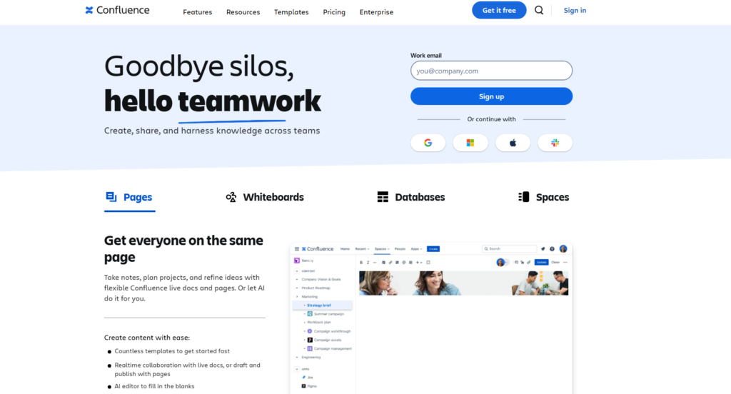
Task: Expand the Marketing tree item in preview
Action: 297,296
